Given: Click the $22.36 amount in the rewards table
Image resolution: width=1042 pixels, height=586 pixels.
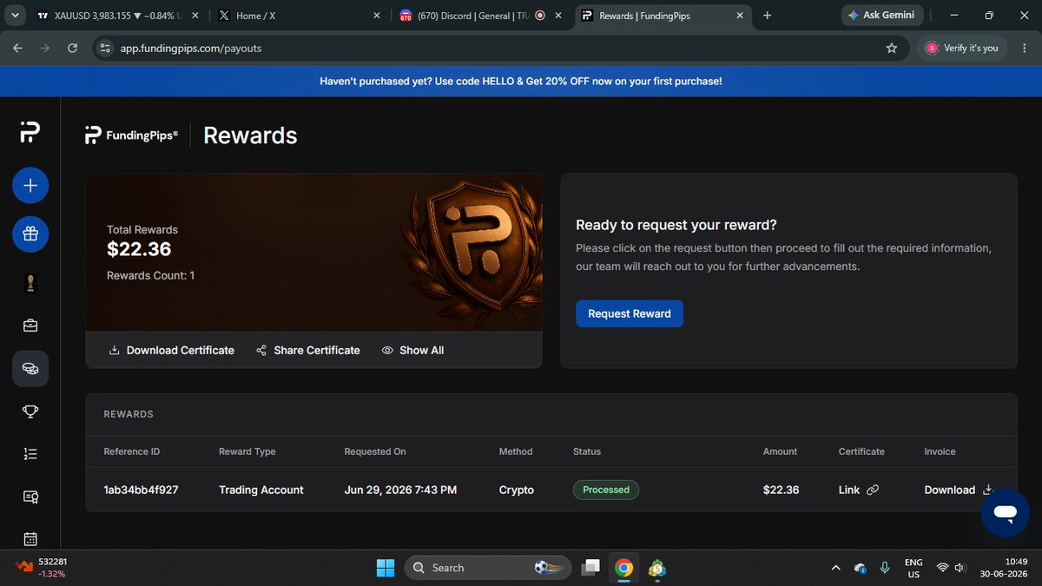Looking at the screenshot, I should point(781,490).
